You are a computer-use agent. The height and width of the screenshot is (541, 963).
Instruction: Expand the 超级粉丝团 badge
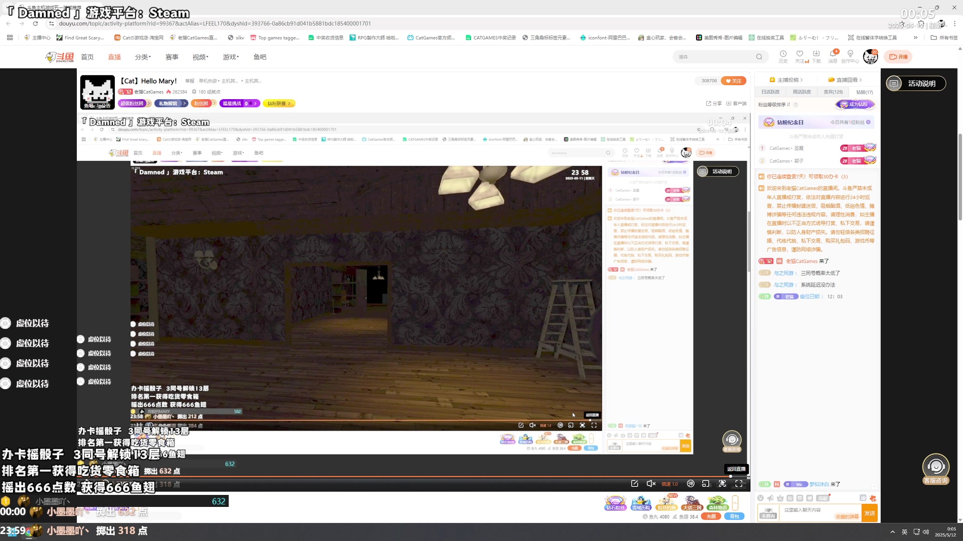coord(134,103)
